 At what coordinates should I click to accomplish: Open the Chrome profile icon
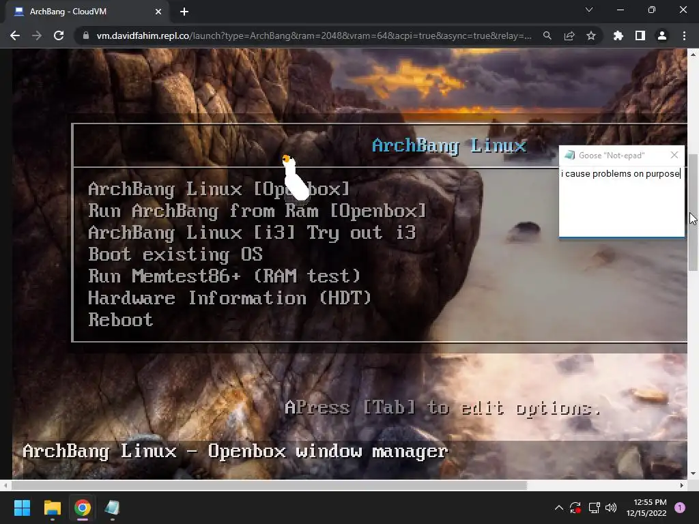coord(662,35)
